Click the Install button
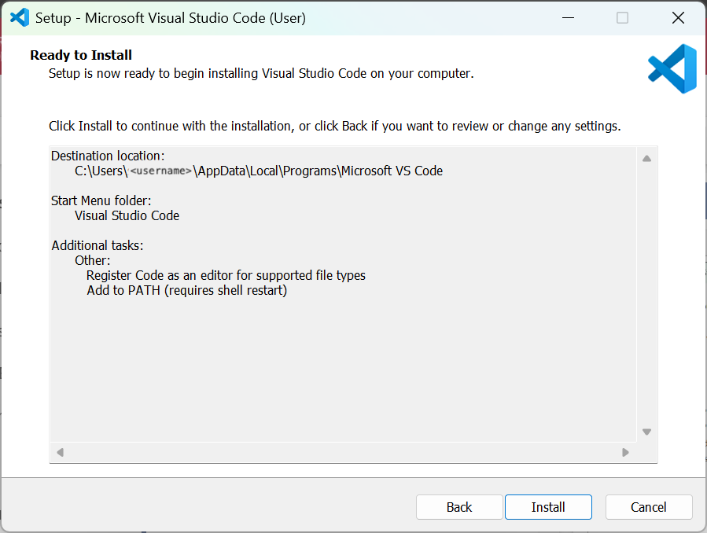Viewport: 707px width, 533px height. pyautogui.click(x=548, y=507)
